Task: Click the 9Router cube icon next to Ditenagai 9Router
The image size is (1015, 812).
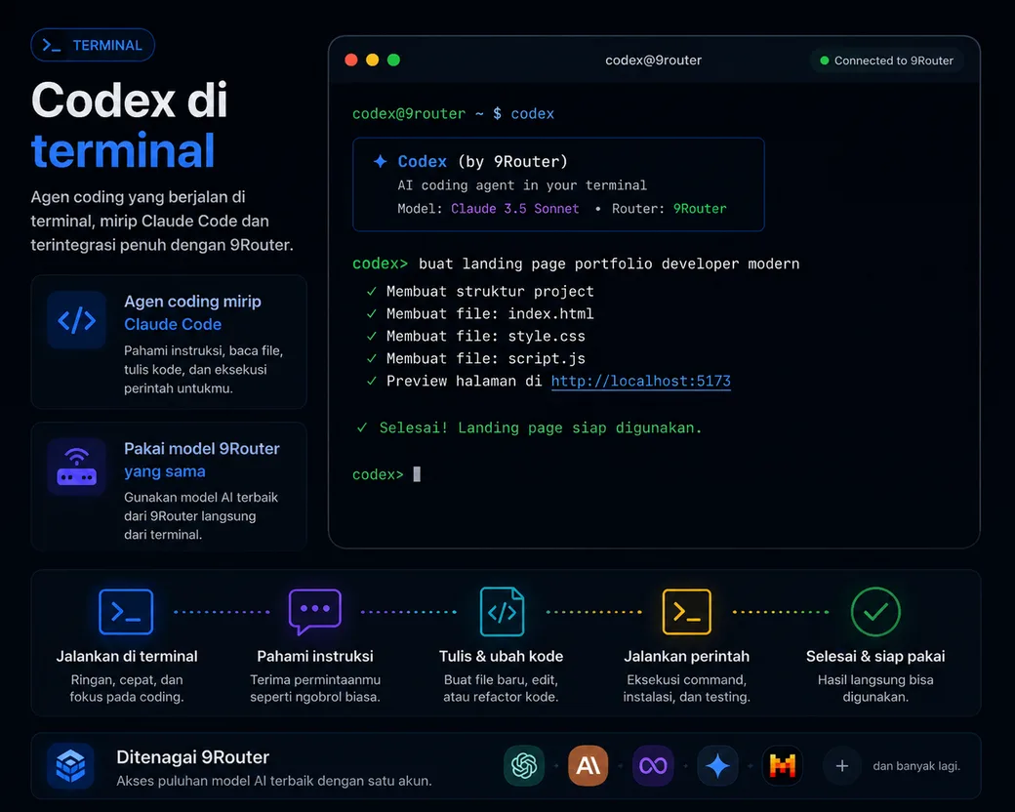Action: (x=70, y=766)
